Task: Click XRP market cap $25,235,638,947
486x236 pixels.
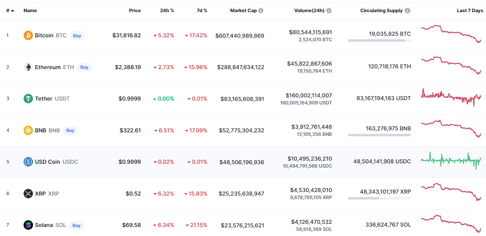Action: pos(242,194)
